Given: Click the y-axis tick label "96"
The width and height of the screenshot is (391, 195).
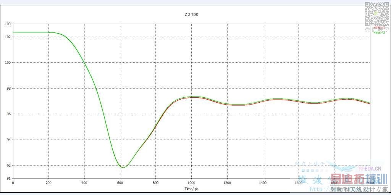Looking at the screenshot, I should pos(9,114).
